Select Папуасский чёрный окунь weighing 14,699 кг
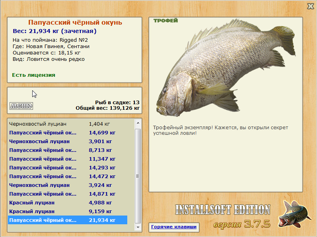 pyautogui.click(x=68, y=133)
